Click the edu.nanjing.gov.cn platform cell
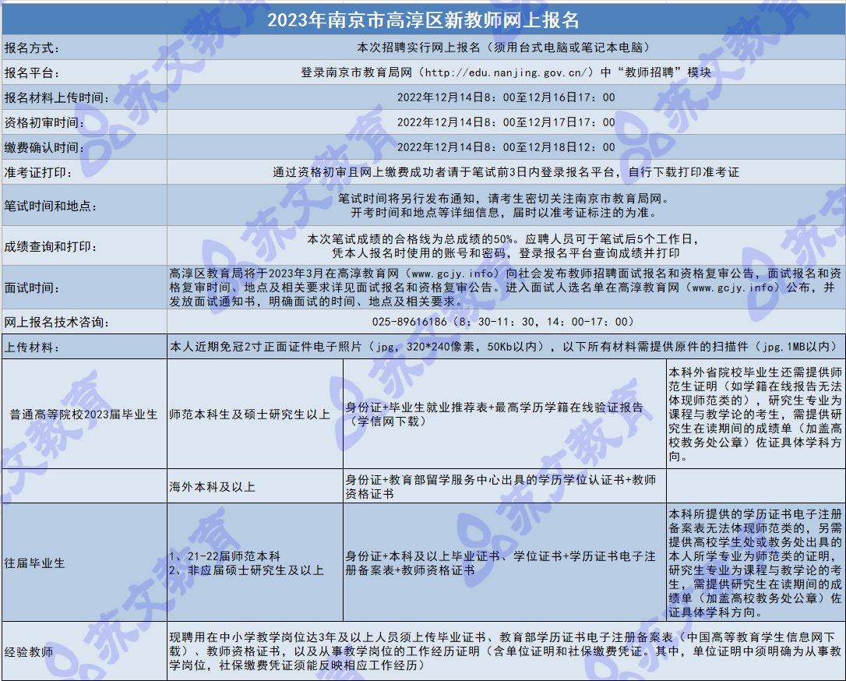This screenshot has height=681, width=846. click(506, 72)
